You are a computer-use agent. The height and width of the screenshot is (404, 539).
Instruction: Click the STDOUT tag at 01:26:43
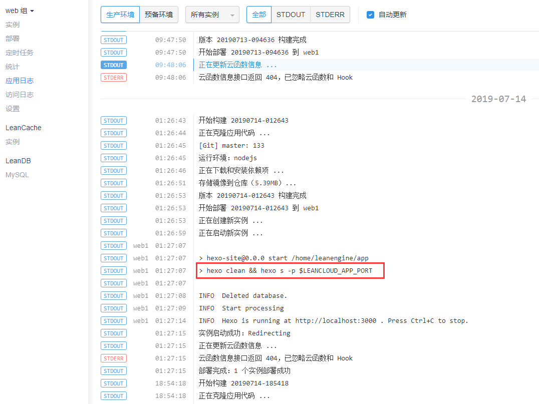[x=113, y=121]
